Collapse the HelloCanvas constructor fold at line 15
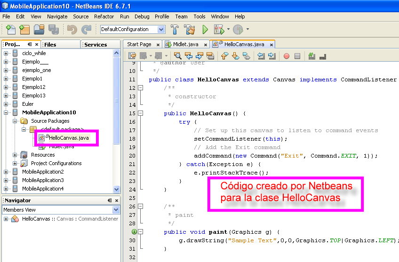This screenshot has height=262, width=399. [x=141, y=113]
